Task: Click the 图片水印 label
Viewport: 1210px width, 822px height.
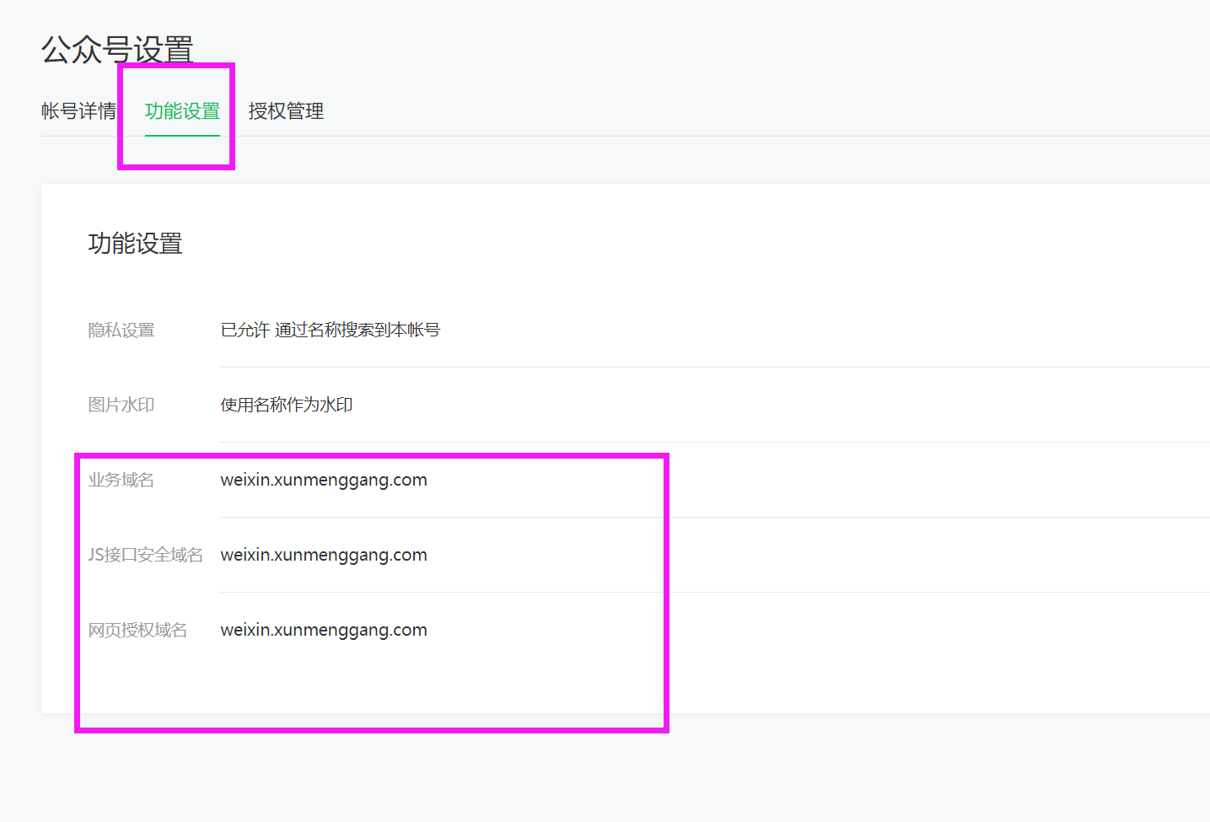Action: (121, 406)
